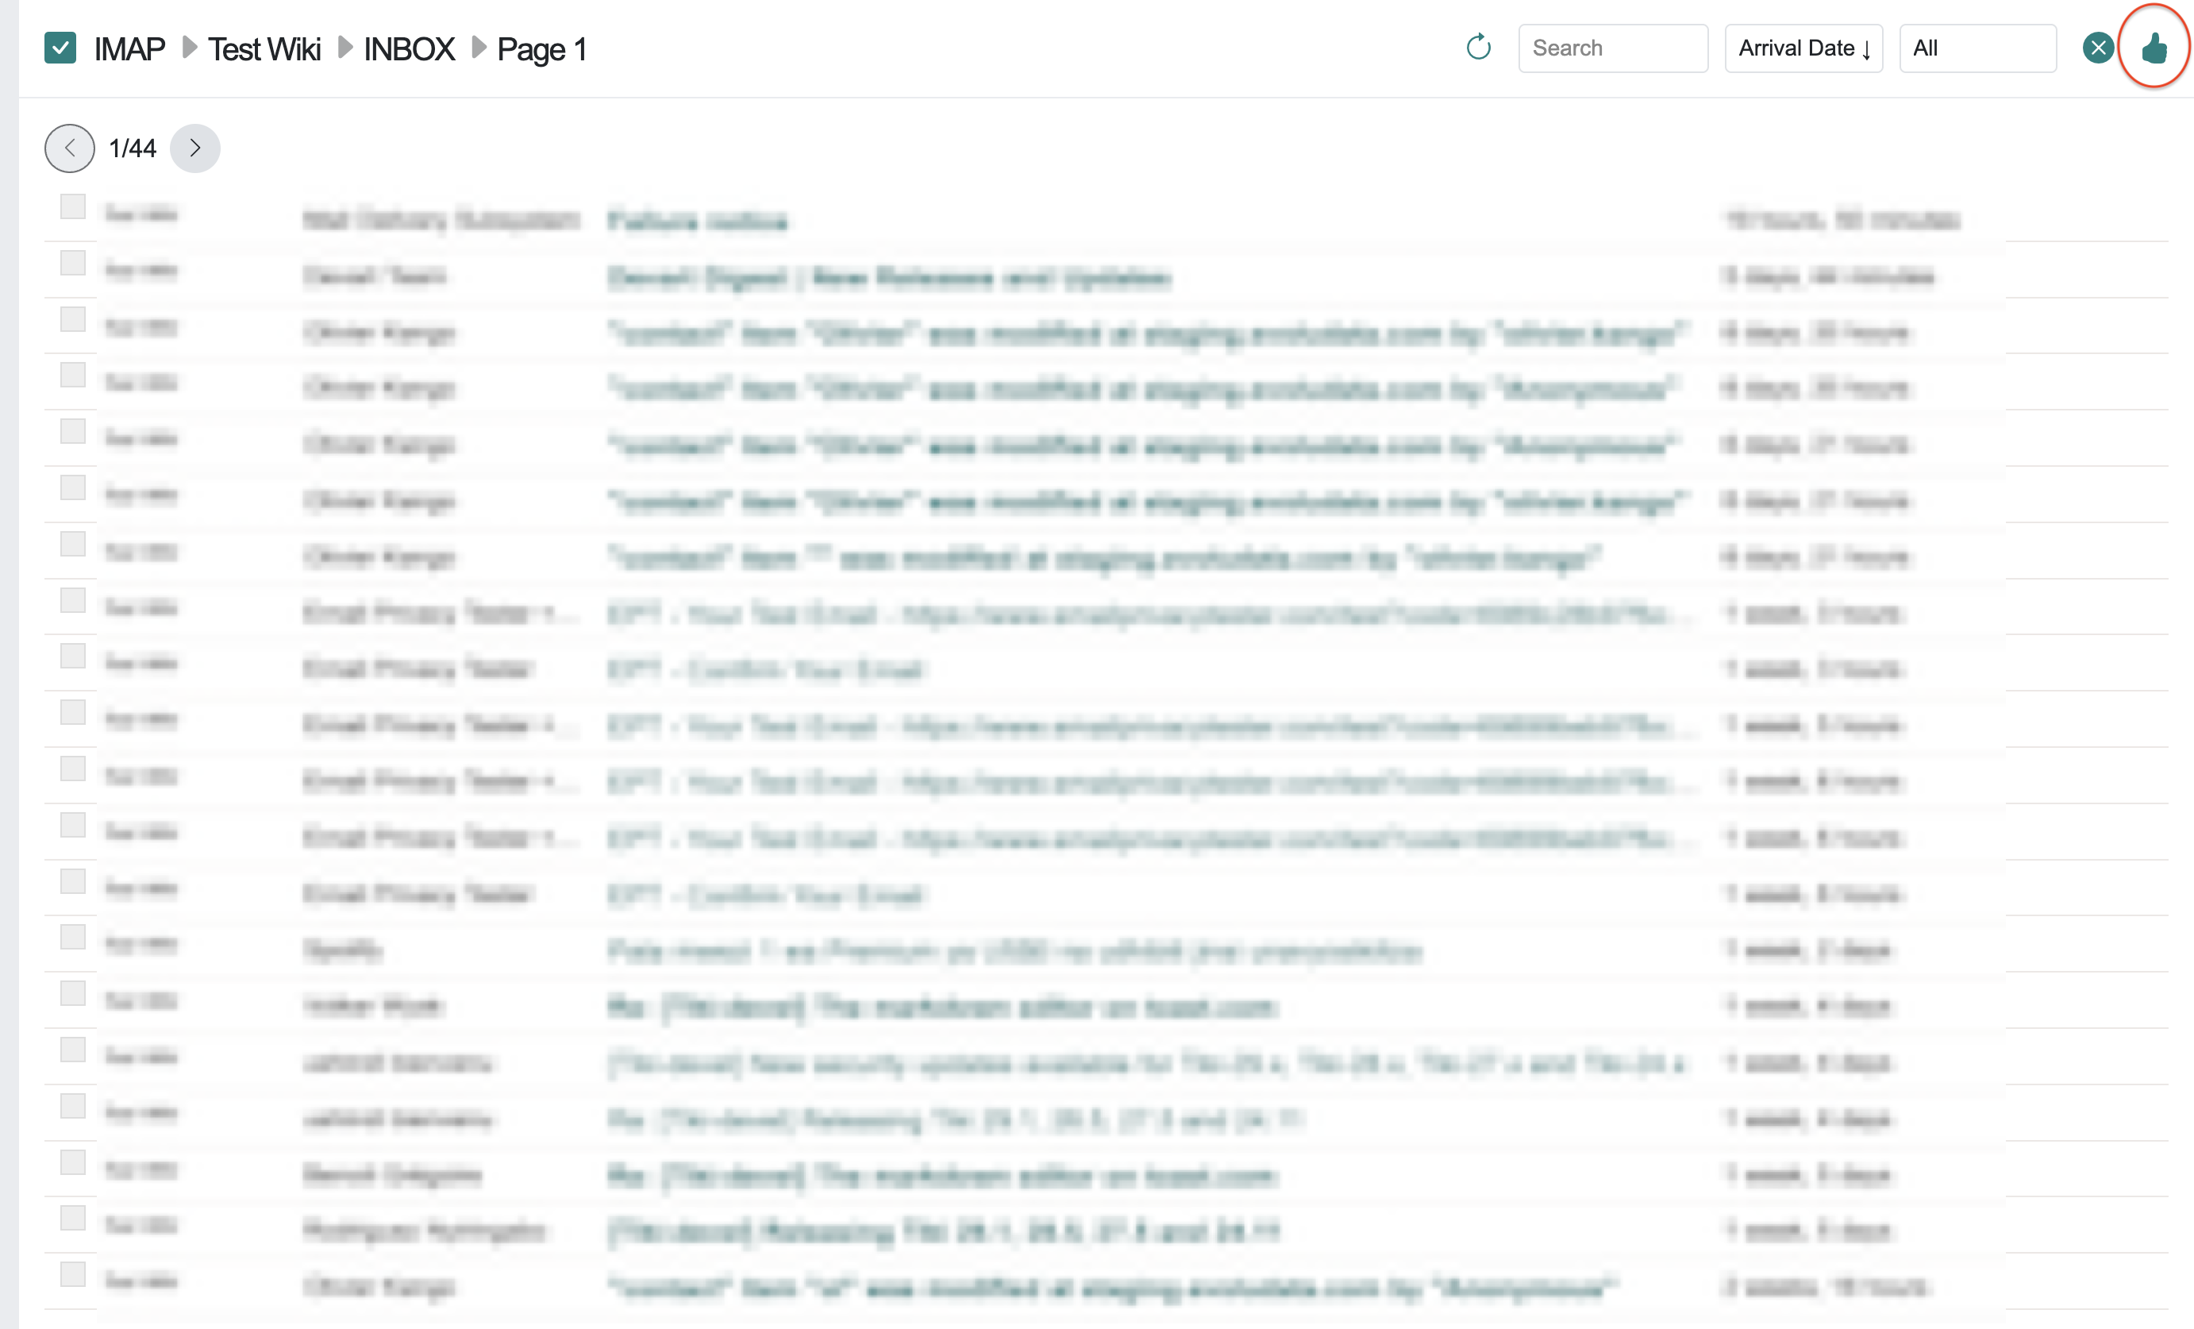Focus the Search input field
This screenshot has height=1329, width=2194.
click(x=1612, y=48)
